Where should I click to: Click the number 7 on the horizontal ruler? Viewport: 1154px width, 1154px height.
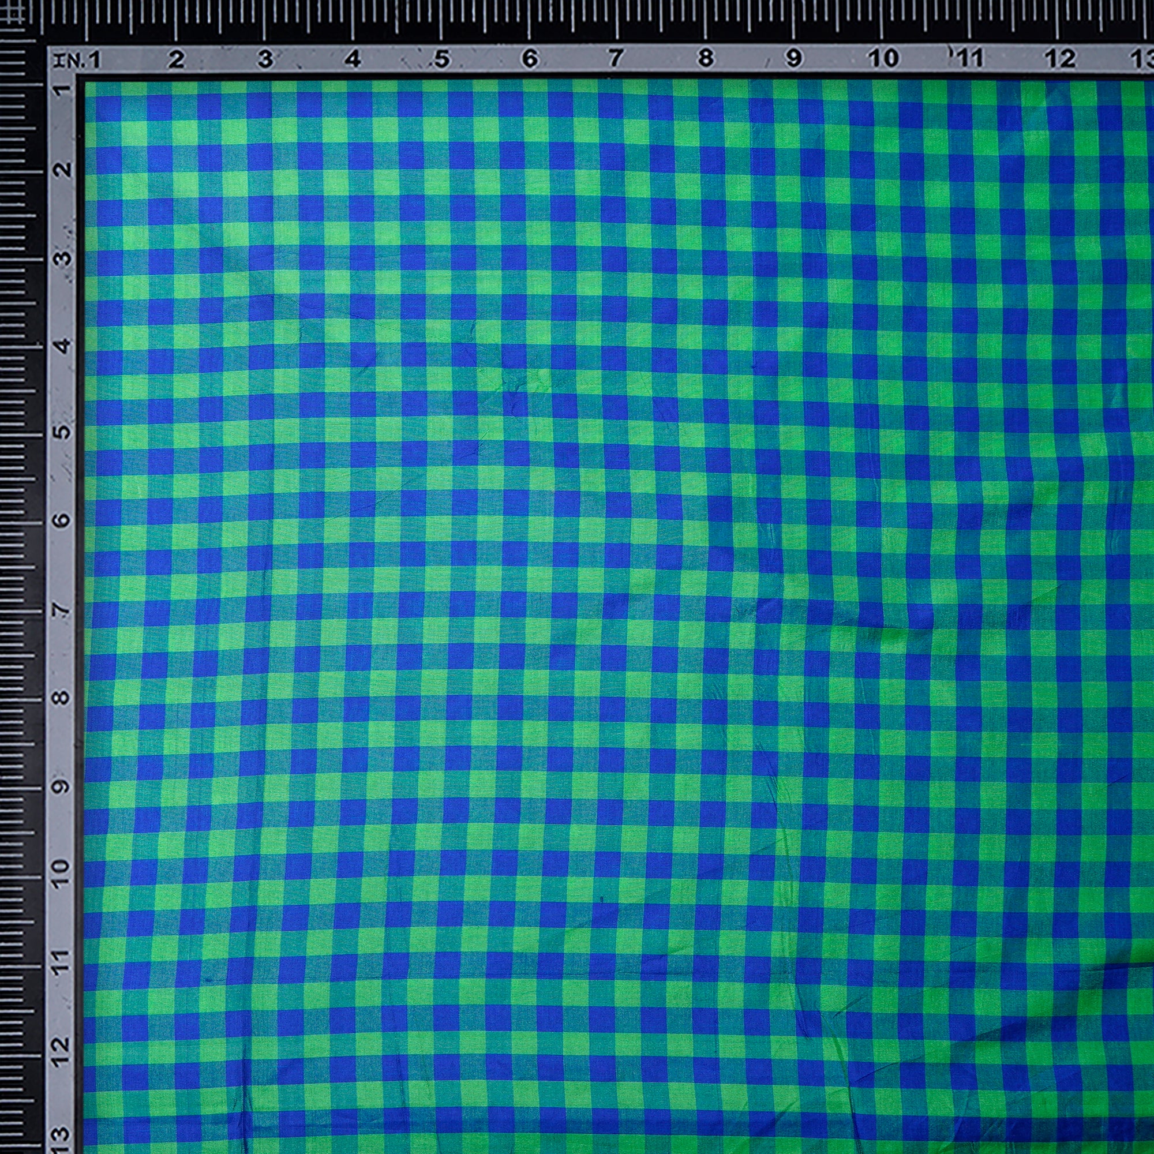coord(616,58)
